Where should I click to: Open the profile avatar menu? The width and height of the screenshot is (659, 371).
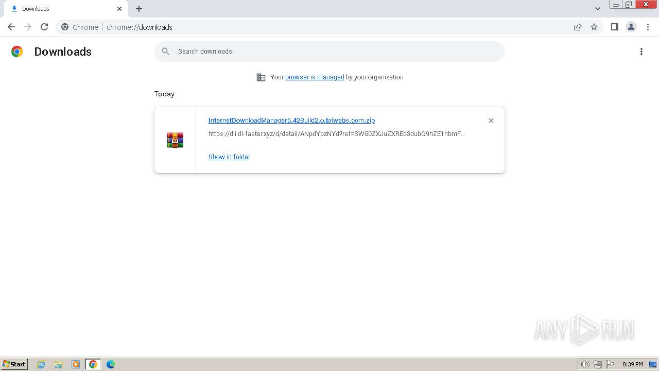click(631, 27)
